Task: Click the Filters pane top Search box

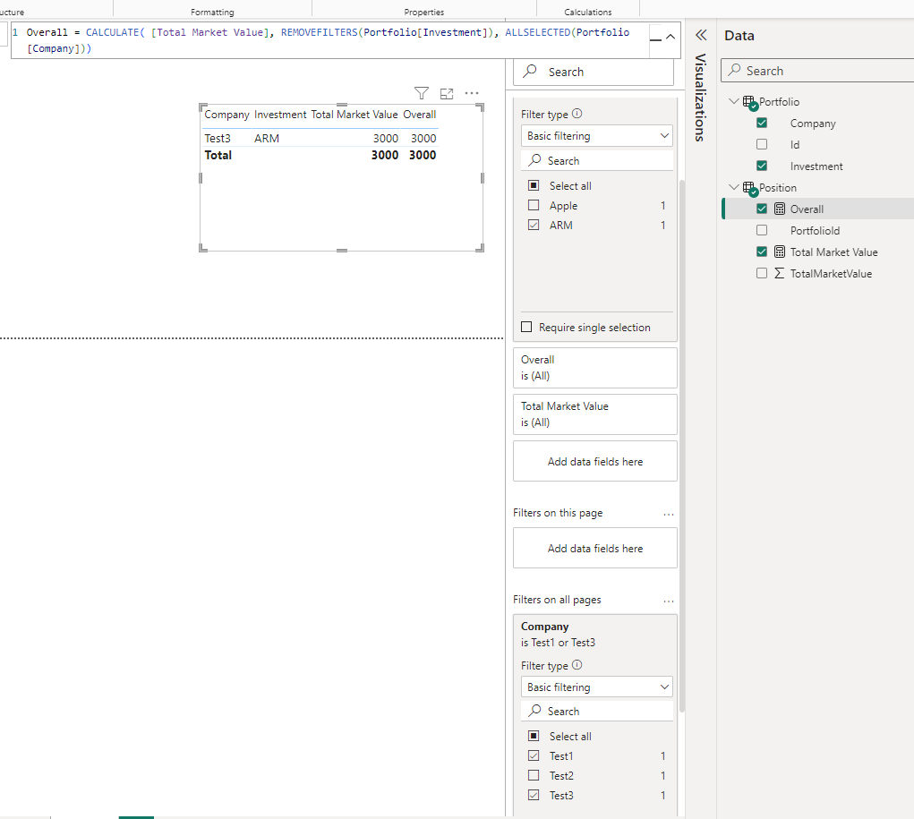Action: [594, 72]
